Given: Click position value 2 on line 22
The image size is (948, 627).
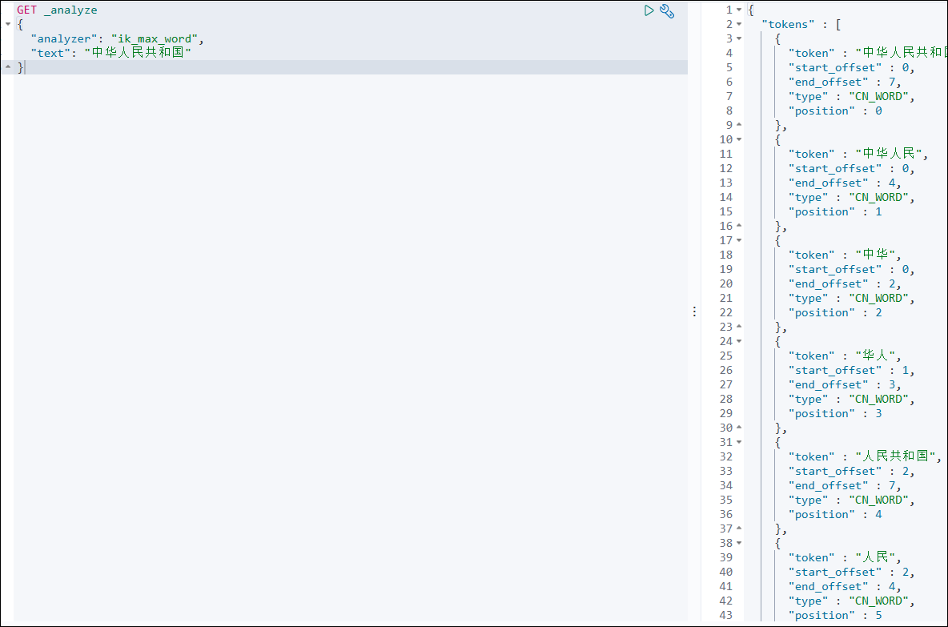Looking at the screenshot, I should tap(878, 313).
